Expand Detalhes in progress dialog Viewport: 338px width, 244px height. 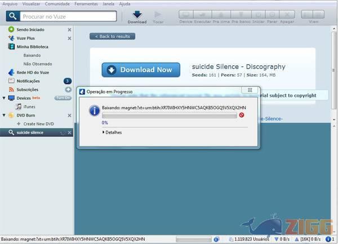[x=112, y=132]
